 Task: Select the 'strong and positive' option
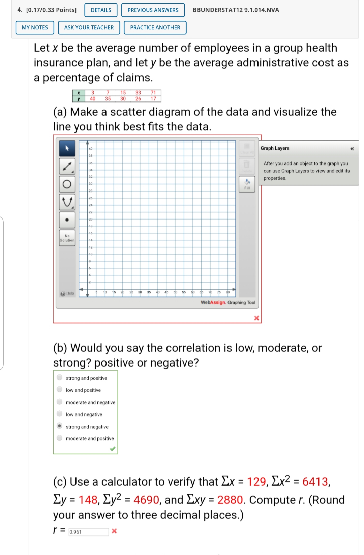59,378
